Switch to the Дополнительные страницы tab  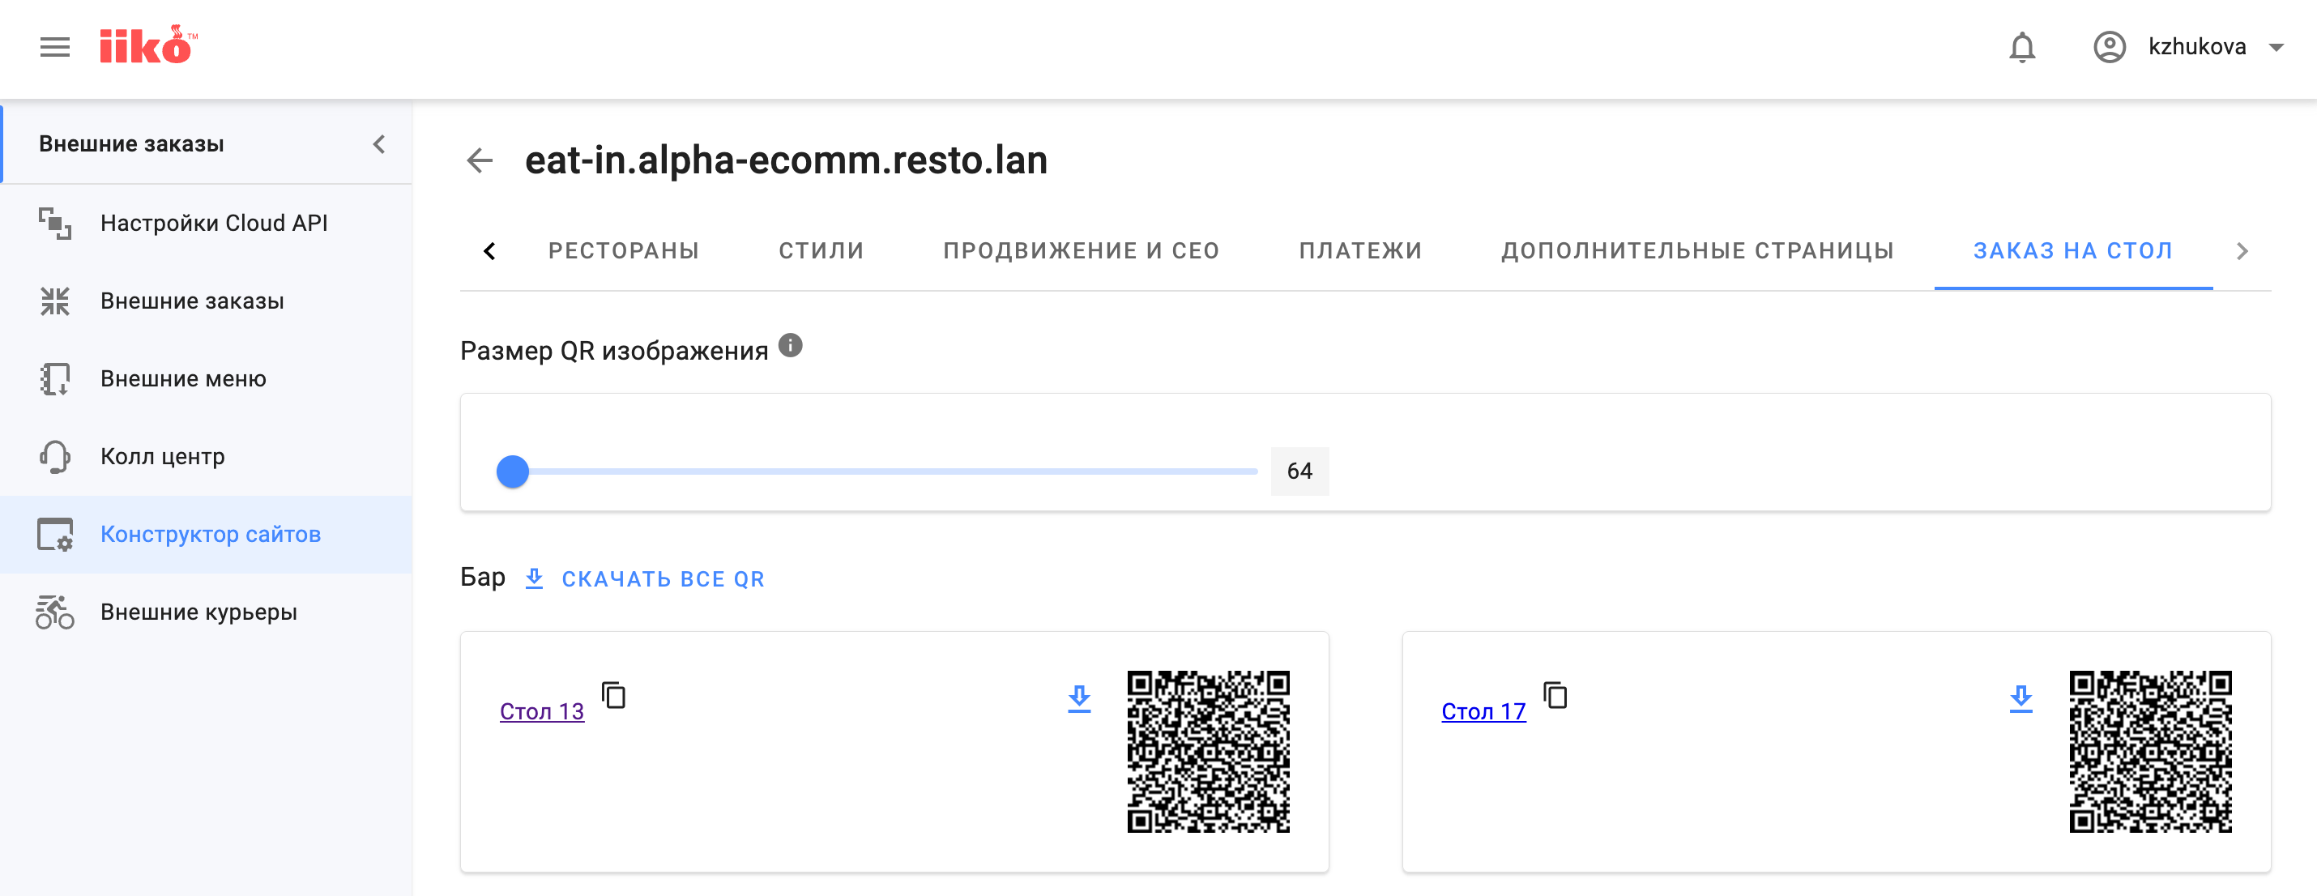pos(1697,251)
